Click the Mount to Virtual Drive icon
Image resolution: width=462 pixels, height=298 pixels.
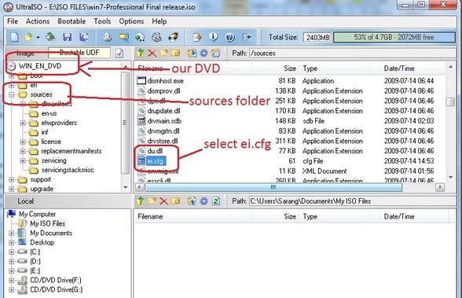coord(156,37)
